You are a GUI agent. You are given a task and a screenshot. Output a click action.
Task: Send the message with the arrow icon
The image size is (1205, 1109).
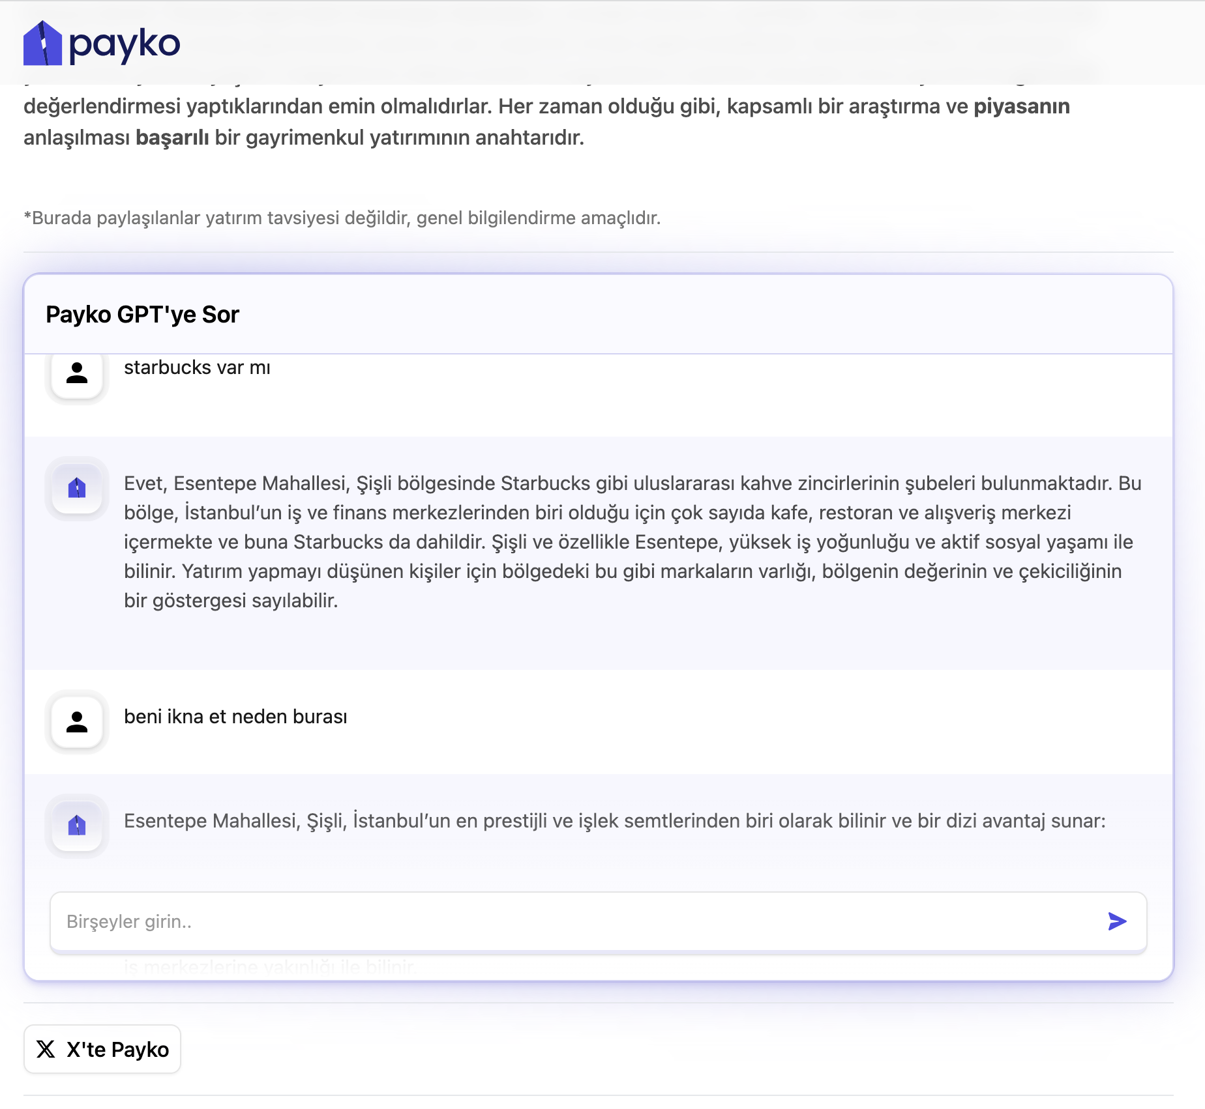click(x=1117, y=921)
